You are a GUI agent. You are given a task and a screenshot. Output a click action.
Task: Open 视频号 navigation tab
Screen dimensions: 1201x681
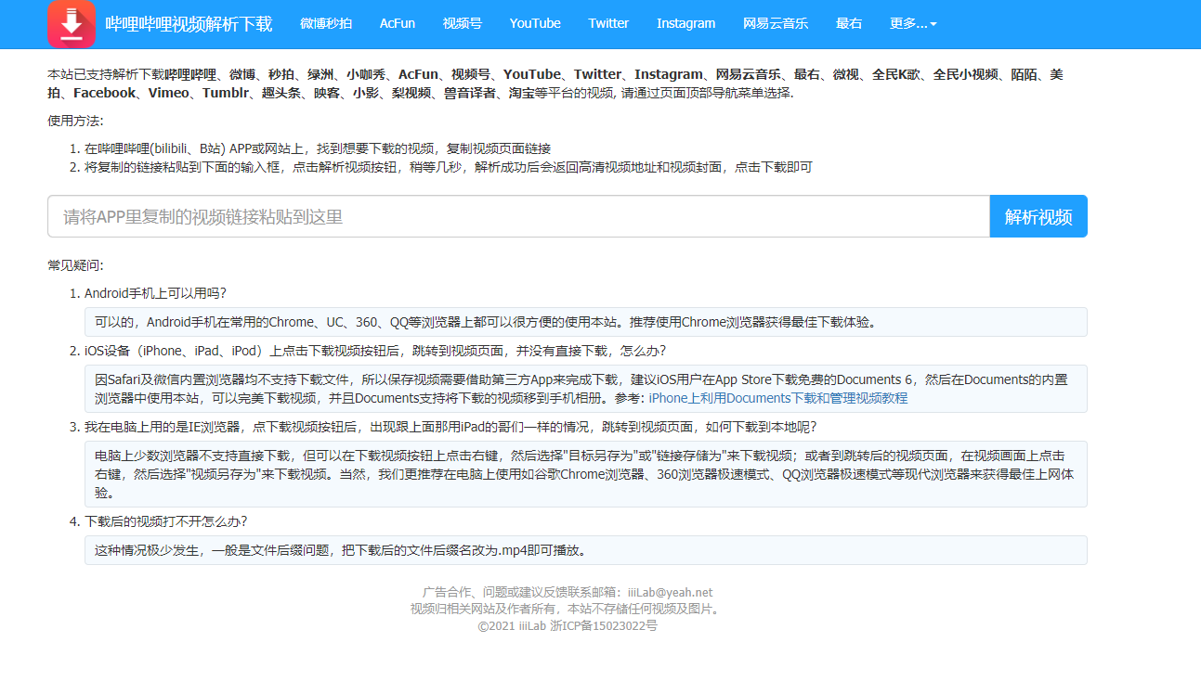coord(463,23)
